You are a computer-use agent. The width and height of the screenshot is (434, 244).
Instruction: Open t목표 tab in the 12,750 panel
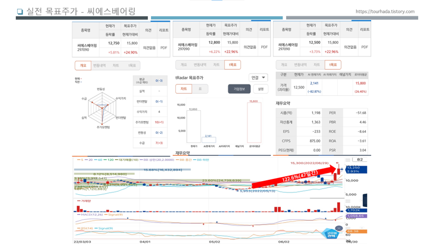132,65
